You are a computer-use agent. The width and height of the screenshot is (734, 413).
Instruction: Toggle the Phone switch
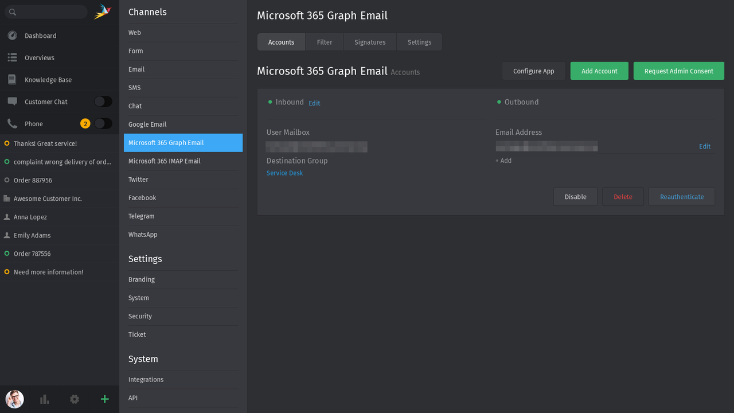point(103,123)
